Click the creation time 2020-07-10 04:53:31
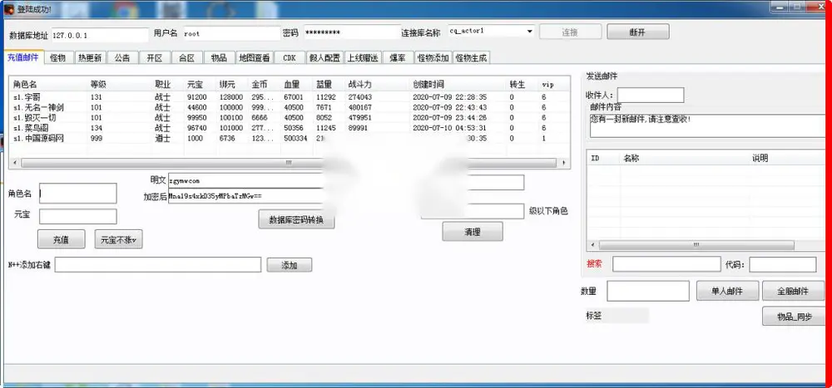The height and width of the screenshot is (388, 832). click(449, 128)
